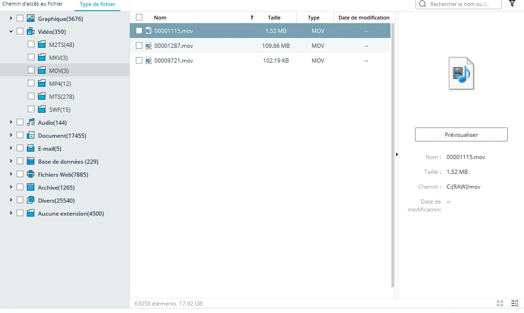Image resolution: width=524 pixels, height=313 pixels.
Task: Click the E-mail envelope icon
Action: (31, 148)
